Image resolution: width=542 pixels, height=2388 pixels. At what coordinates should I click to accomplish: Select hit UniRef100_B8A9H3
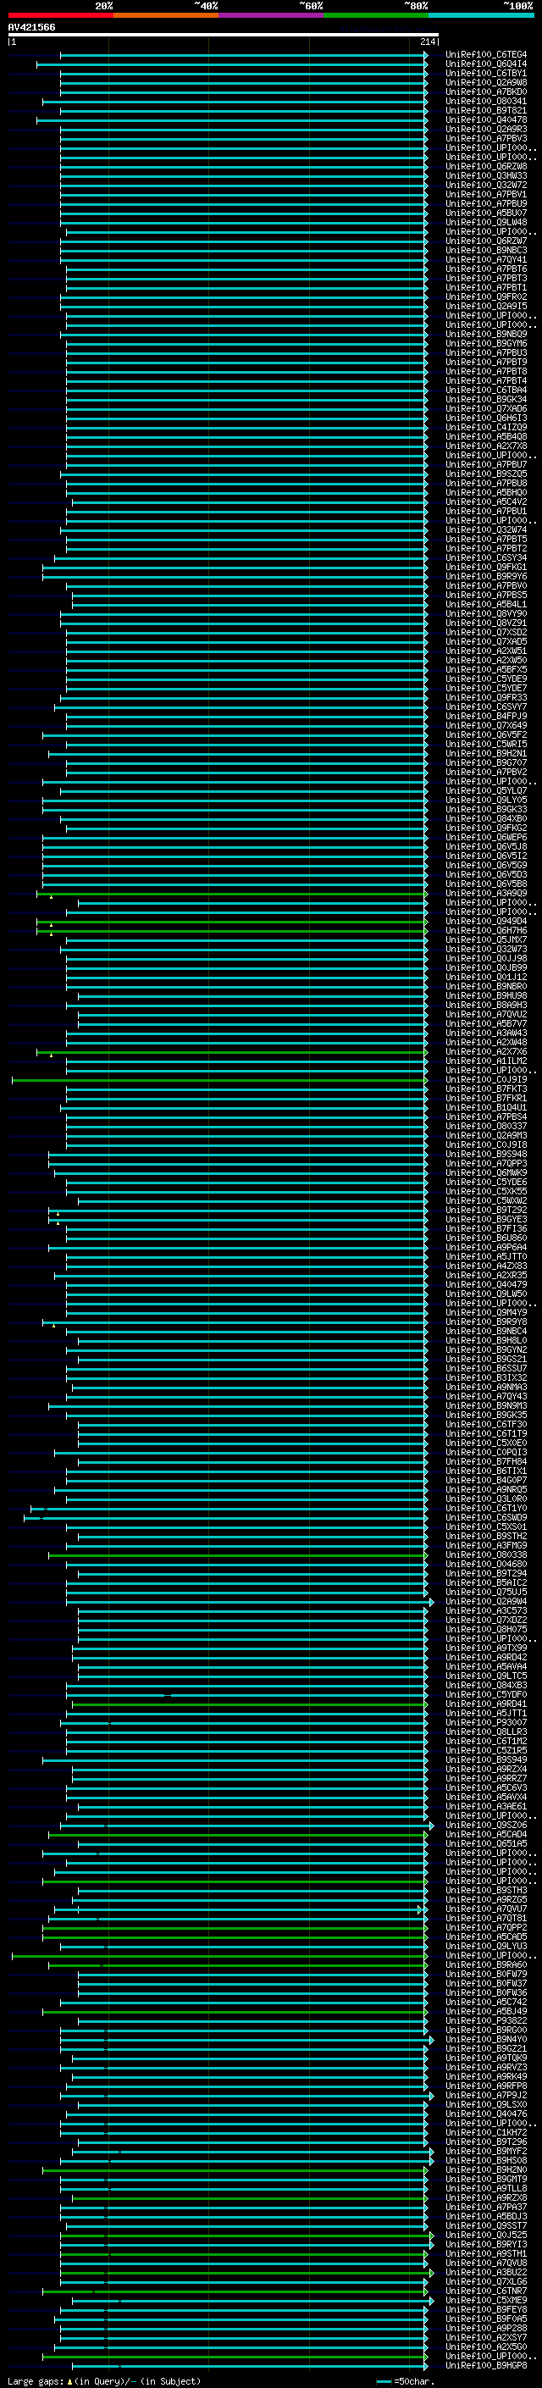485,1005
